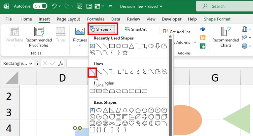Select the Decagon shape labeled 10
Image resolution: width=253 pixels, height=136 pixels.
tap(164, 110)
